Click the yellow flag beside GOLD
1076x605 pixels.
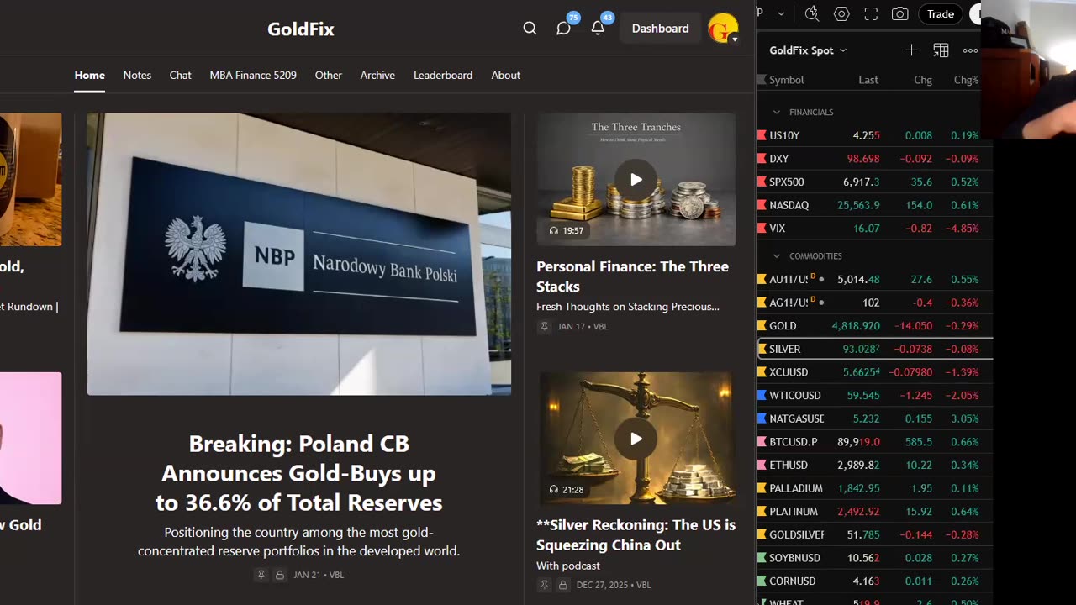(762, 326)
